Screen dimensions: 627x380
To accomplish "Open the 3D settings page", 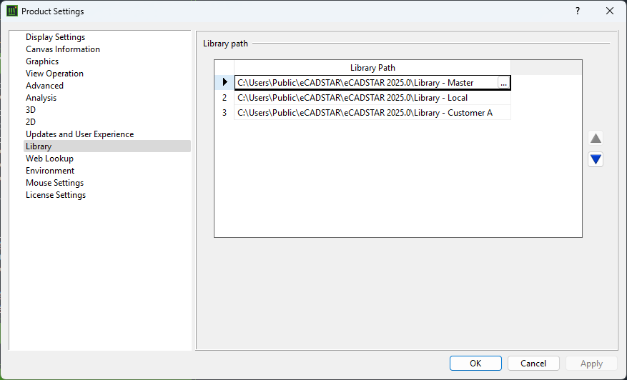I will 31,110.
